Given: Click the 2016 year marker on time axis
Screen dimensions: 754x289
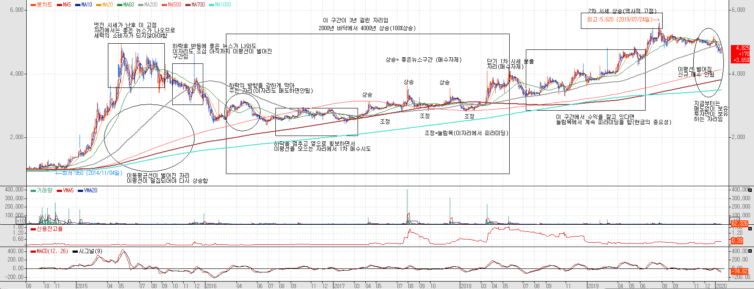Looking at the screenshot, I should coord(211,286).
